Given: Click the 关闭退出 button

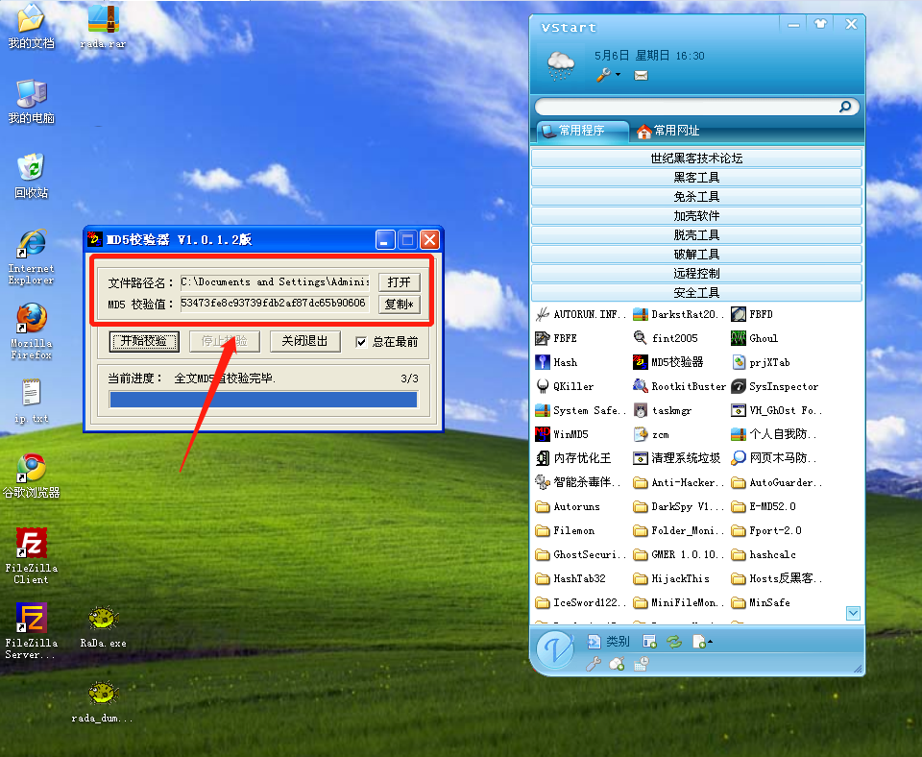Looking at the screenshot, I should click(x=305, y=341).
